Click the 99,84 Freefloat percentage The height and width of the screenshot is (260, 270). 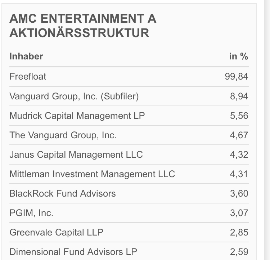pyautogui.click(x=237, y=77)
